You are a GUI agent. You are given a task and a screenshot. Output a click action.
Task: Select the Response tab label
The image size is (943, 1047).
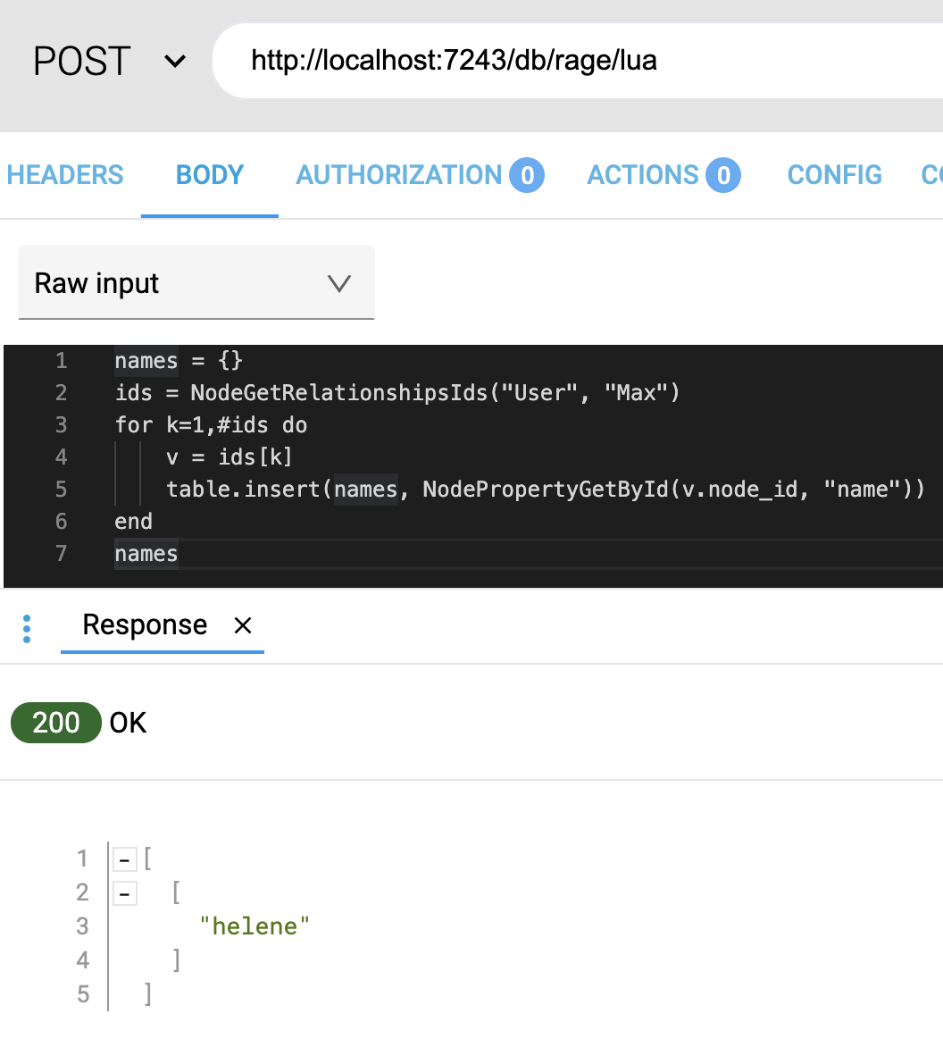click(145, 625)
